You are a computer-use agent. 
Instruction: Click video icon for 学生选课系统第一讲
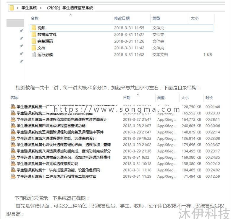(x=13, y=107)
